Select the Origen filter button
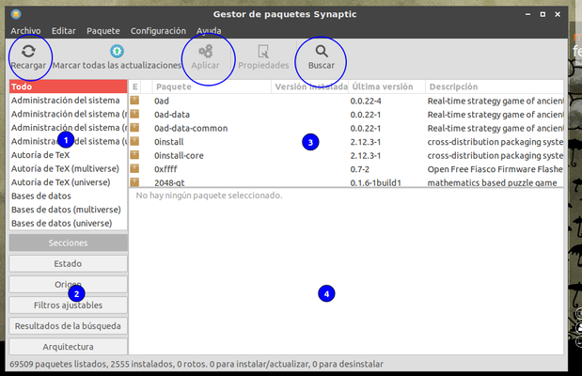The image size is (582, 376). point(69,284)
